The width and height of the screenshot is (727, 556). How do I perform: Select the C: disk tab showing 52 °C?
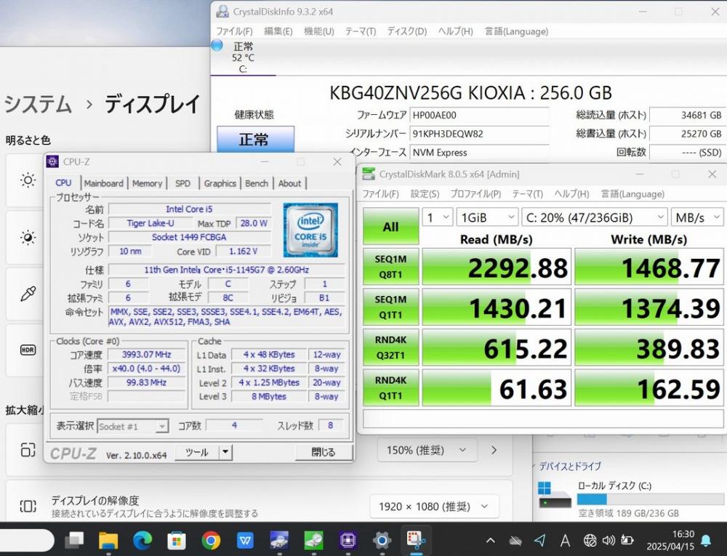click(243, 57)
